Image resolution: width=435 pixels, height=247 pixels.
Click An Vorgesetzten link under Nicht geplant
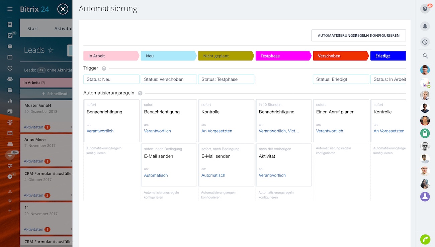click(217, 131)
